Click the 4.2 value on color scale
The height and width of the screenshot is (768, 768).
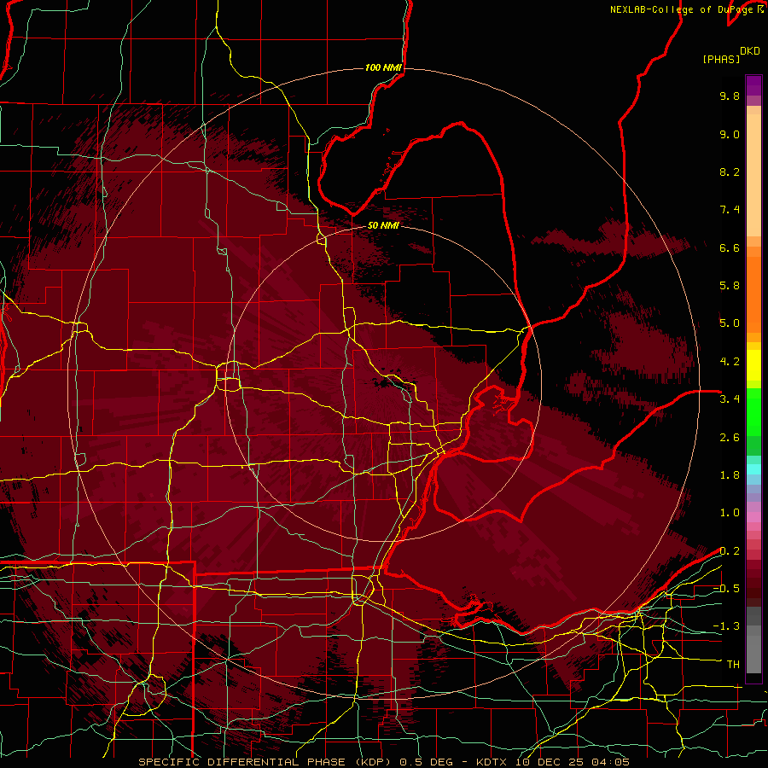click(x=730, y=362)
